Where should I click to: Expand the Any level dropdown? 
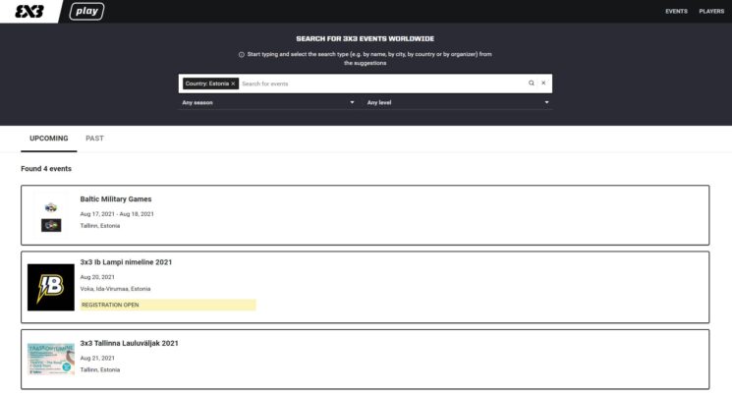457,102
